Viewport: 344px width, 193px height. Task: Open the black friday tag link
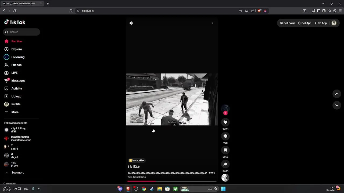pyautogui.click(x=137, y=160)
